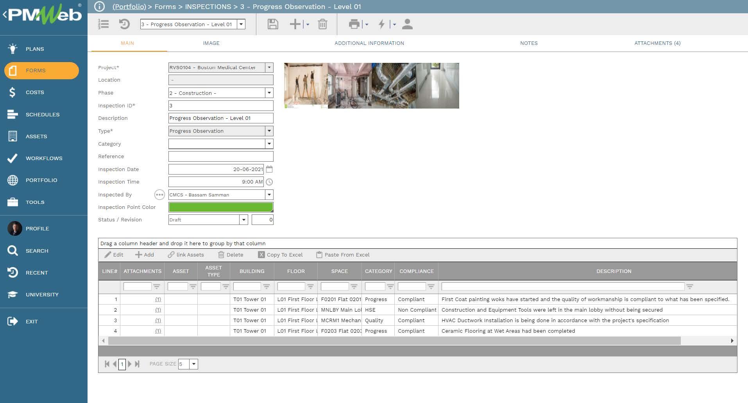The height and width of the screenshot is (403, 748).
Task: Switch to the Additional Information tab
Action: point(369,43)
